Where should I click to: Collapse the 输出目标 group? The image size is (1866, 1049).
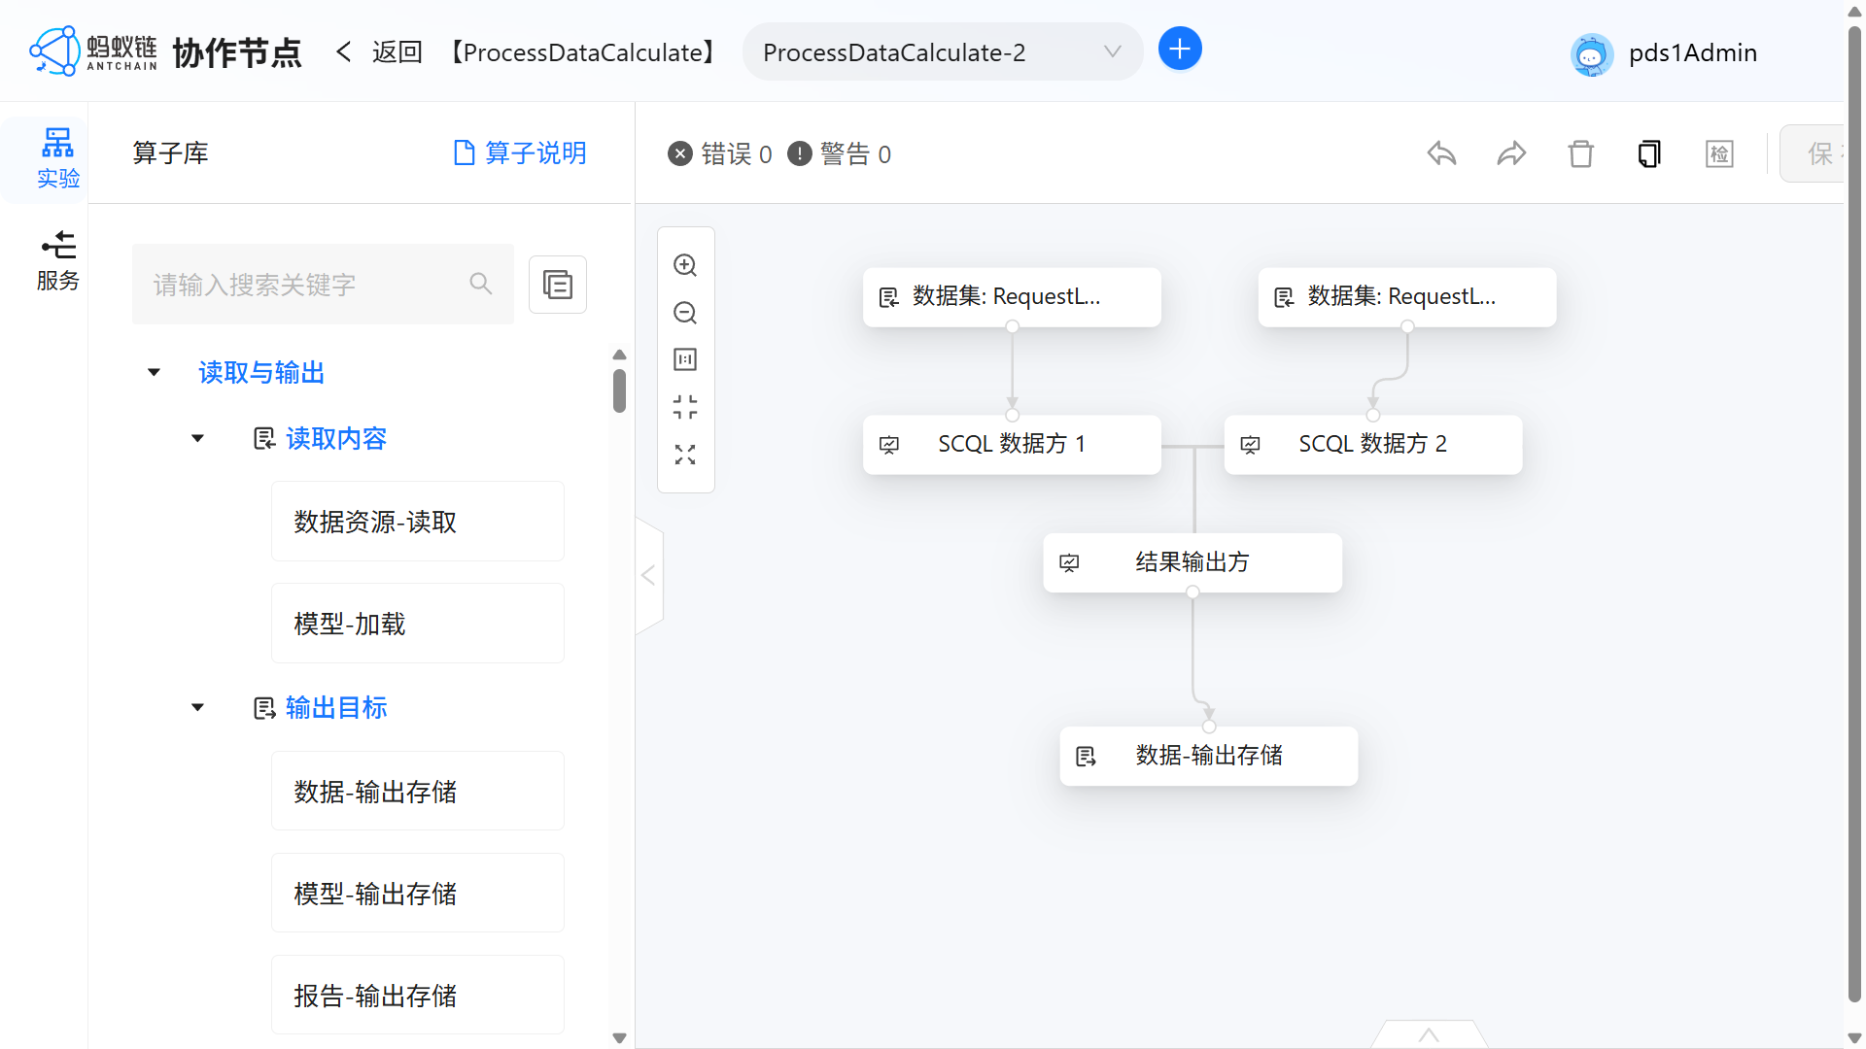pos(197,707)
